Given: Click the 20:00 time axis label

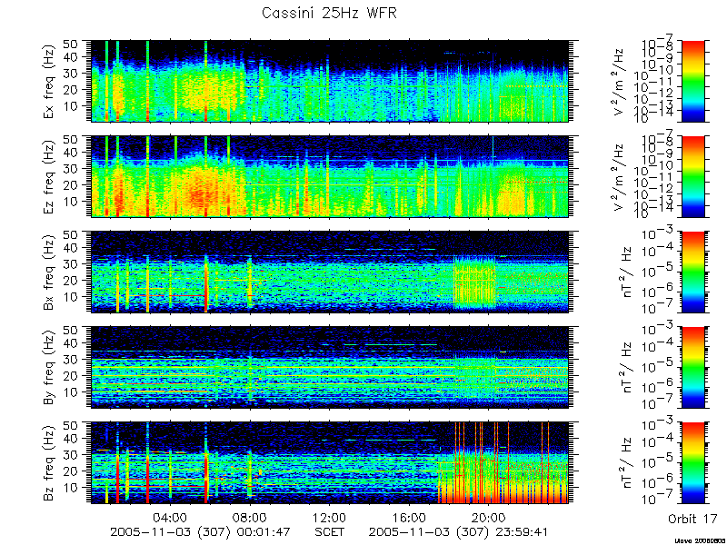Looking at the screenshot, I should click(x=489, y=517).
